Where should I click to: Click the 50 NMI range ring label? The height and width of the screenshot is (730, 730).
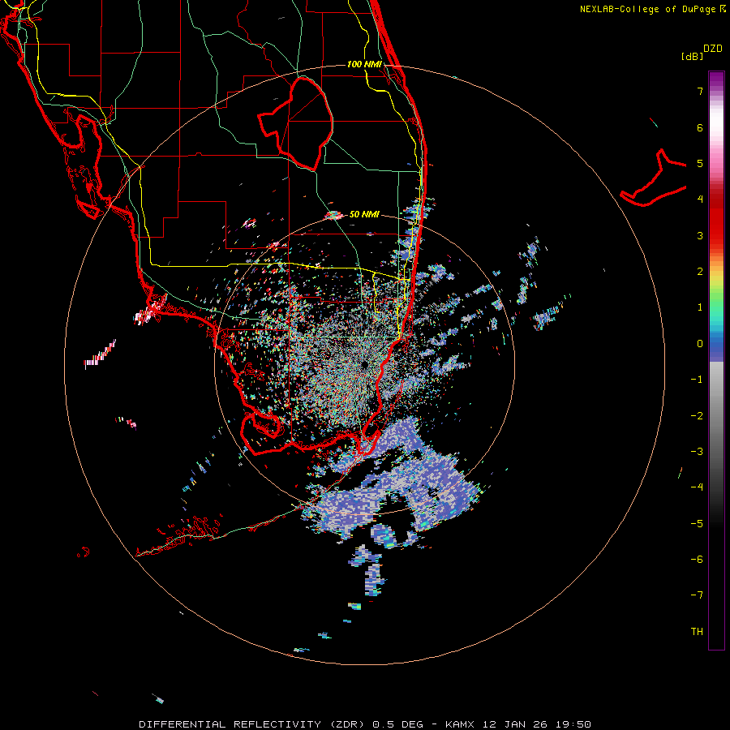click(364, 214)
